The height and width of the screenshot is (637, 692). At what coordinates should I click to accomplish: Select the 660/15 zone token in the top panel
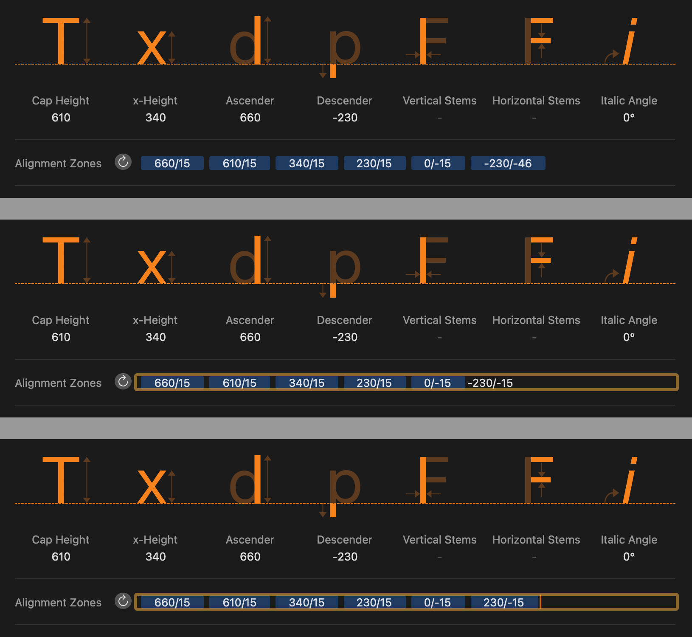pyautogui.click(x=172, y=163)
